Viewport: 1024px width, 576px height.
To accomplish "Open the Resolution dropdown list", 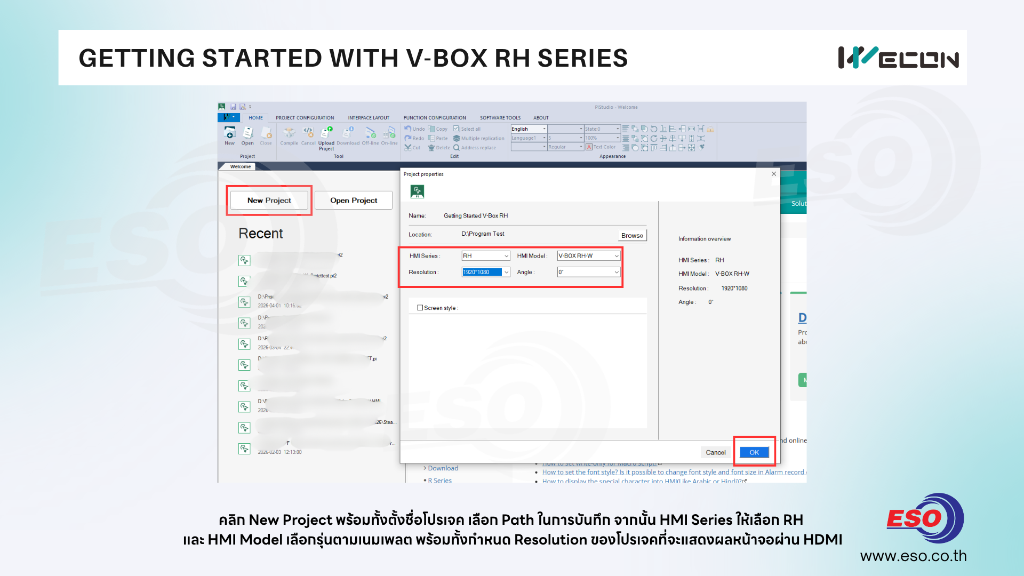I will [506, 272].
